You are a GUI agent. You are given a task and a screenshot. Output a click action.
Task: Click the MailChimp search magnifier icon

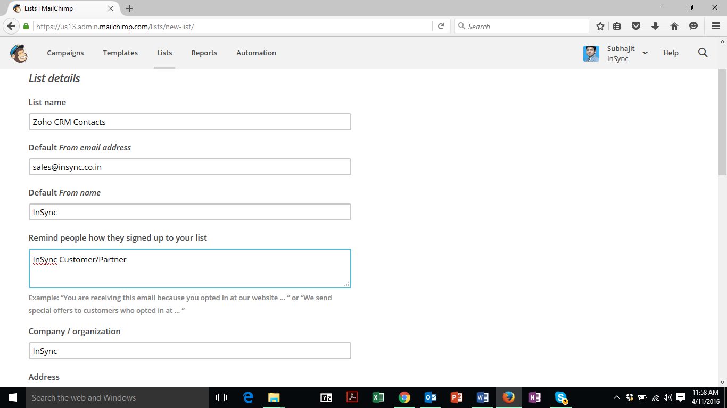[703, 53]
